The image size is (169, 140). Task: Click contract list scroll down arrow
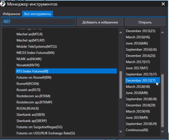pos(162,132)
